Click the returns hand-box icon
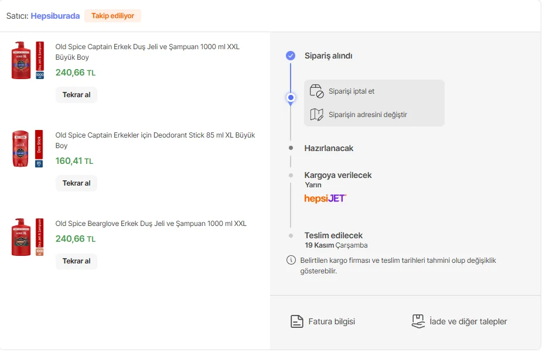Viewport: 546px width, 353px height. 418,321
